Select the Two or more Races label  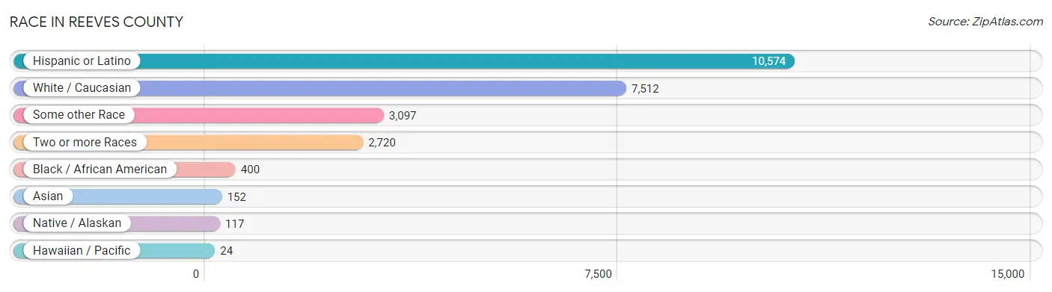tap(85, 142)
